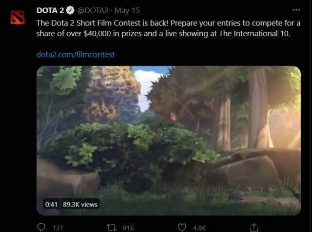The height and width of the screenshot is (232, 312).
Task: Retweet using the retweet arrows icon
Action: coord(112,228)
